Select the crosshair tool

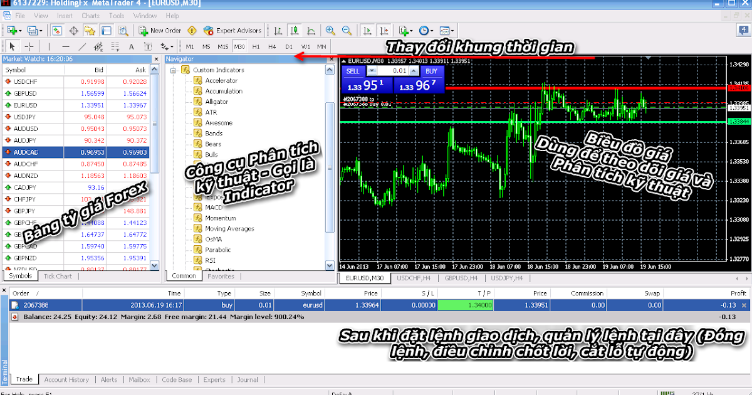click(x=29, y=46)
